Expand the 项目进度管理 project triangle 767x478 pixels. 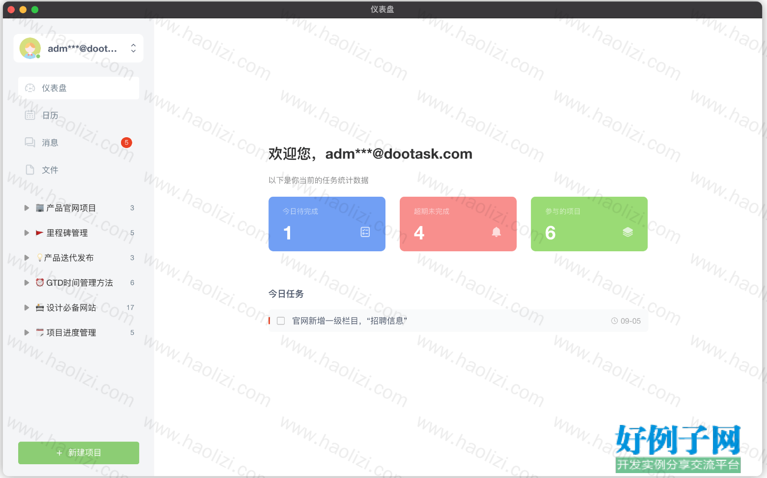tap(27, 332)
